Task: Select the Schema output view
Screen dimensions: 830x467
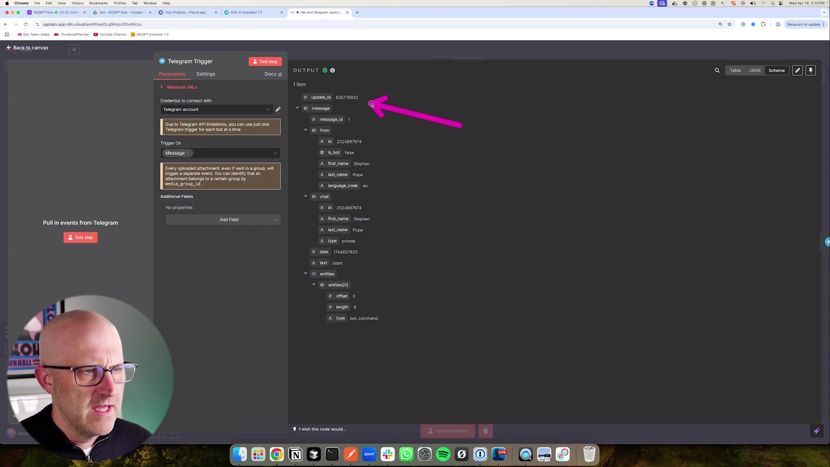Action: tap(776, 70)
